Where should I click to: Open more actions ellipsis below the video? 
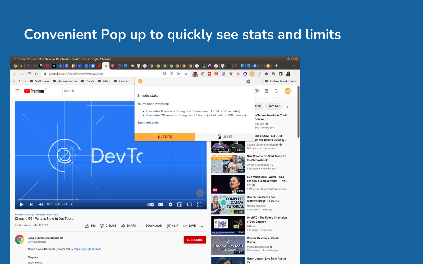tap(203, 226)
